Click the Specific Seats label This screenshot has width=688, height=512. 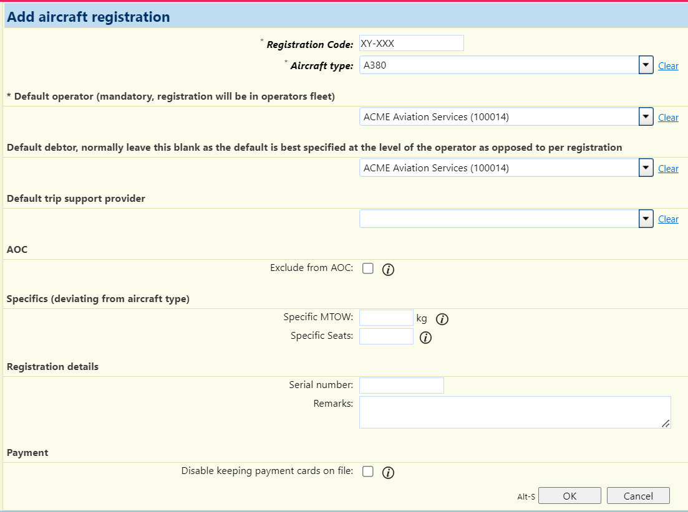322,336
